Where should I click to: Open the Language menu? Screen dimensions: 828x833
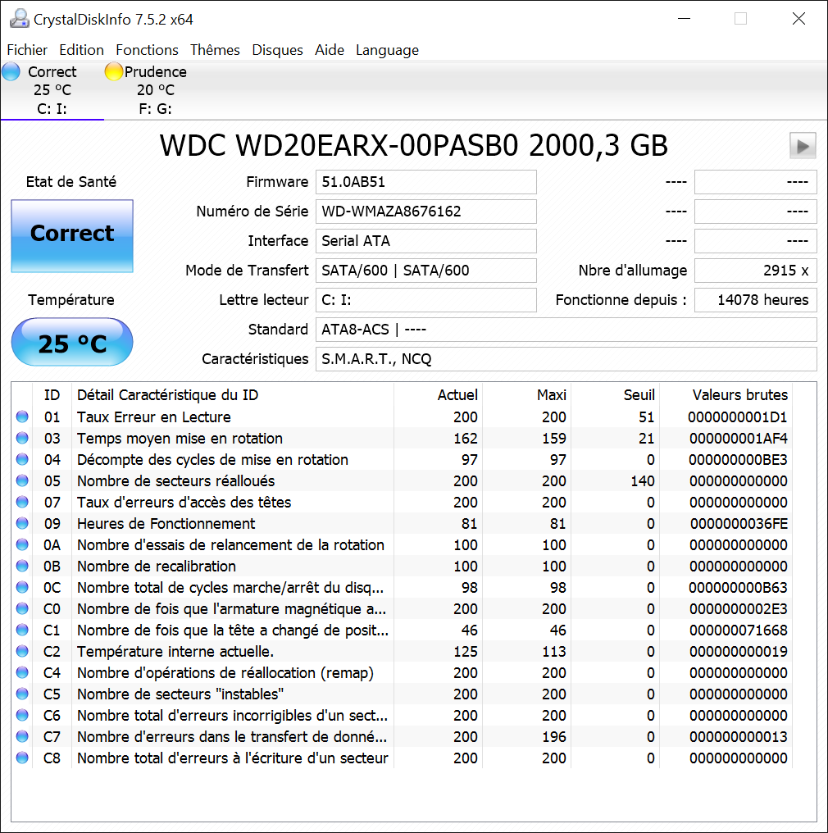point(387,50)
